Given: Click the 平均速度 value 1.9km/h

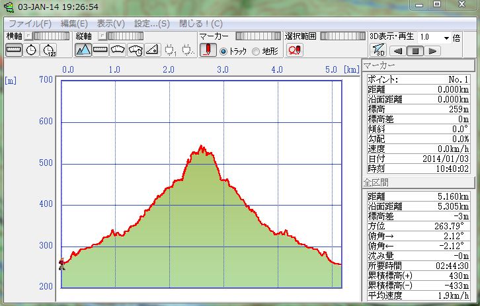Looking at the screenshot, I should 453,295.
